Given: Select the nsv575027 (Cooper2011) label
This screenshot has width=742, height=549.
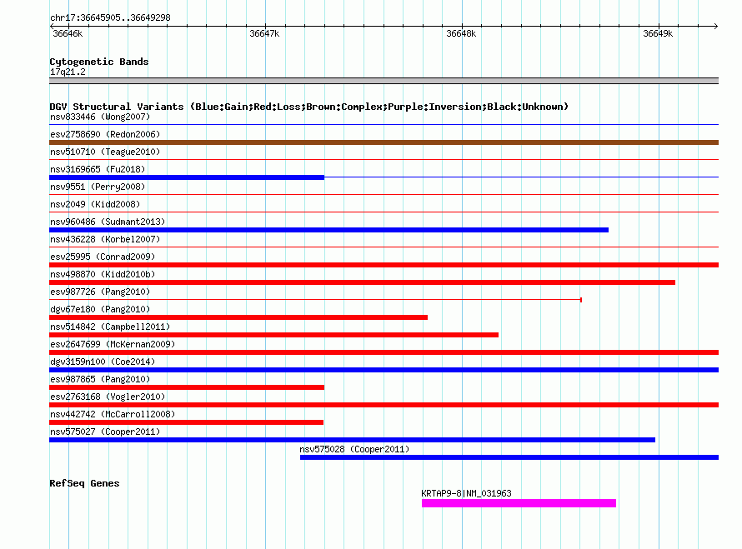Looking at the screenshot, I should (x=105, y=432).
